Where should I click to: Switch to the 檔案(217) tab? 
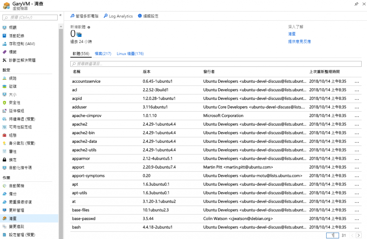[x=103, y=54]
